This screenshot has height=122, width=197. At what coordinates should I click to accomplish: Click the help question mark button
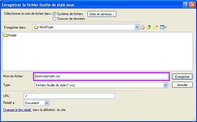tap(186, 5)
